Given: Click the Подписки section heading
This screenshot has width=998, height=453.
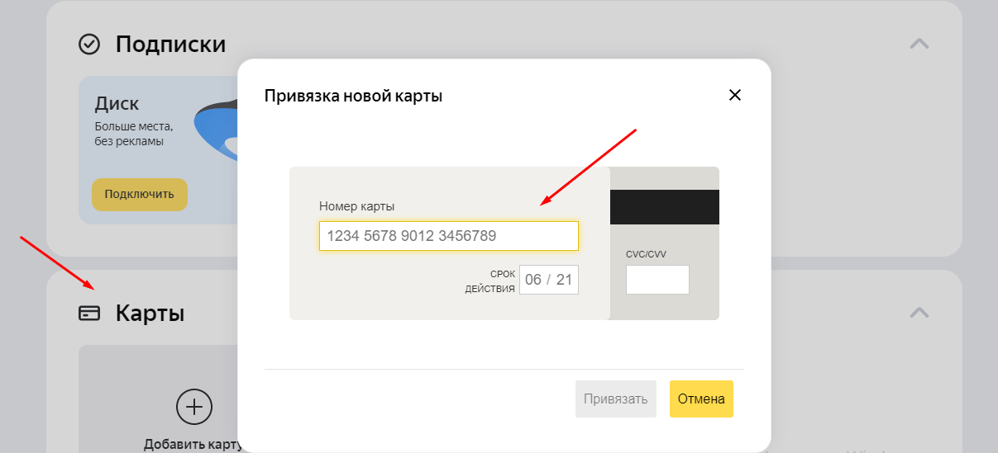Looking at the screenshot, I should coord(170,44).
